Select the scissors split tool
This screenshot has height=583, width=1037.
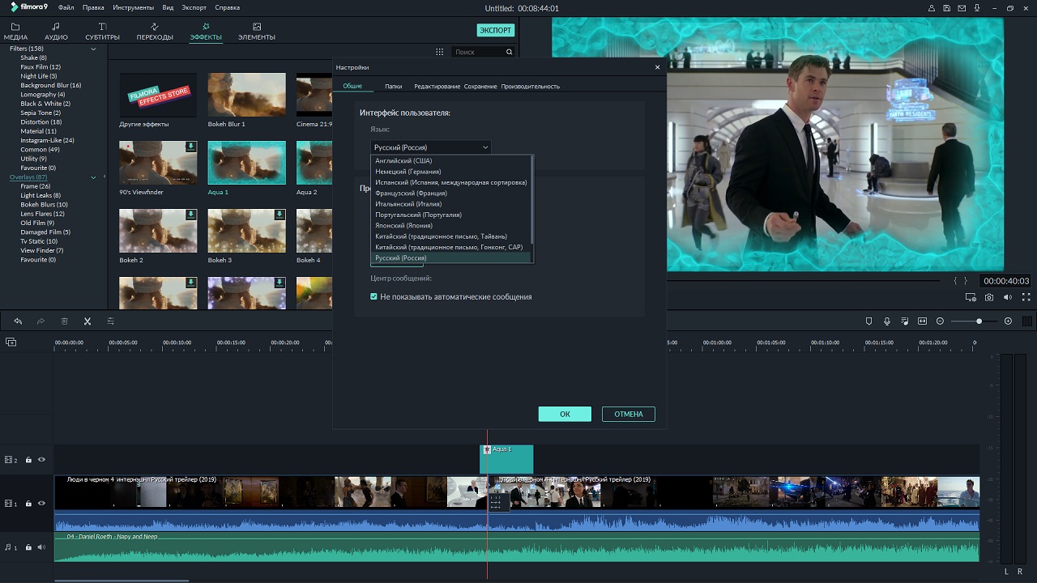[x=87, y=321]
